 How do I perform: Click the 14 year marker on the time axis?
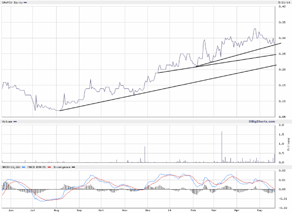[169, 211]
